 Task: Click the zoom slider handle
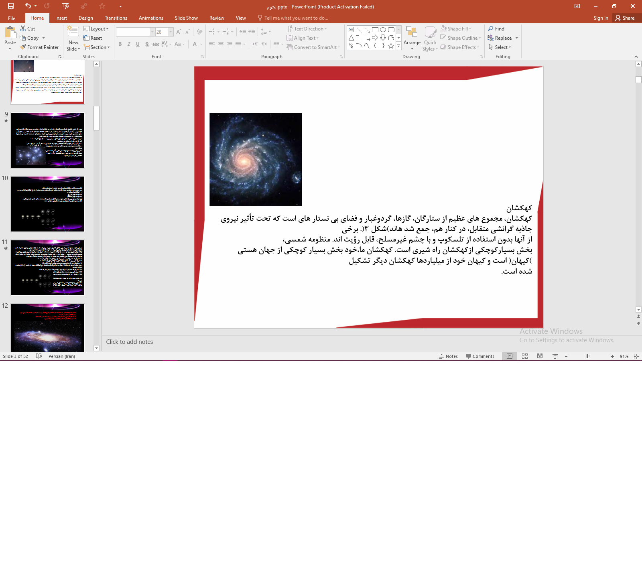(x=587, y=356)
